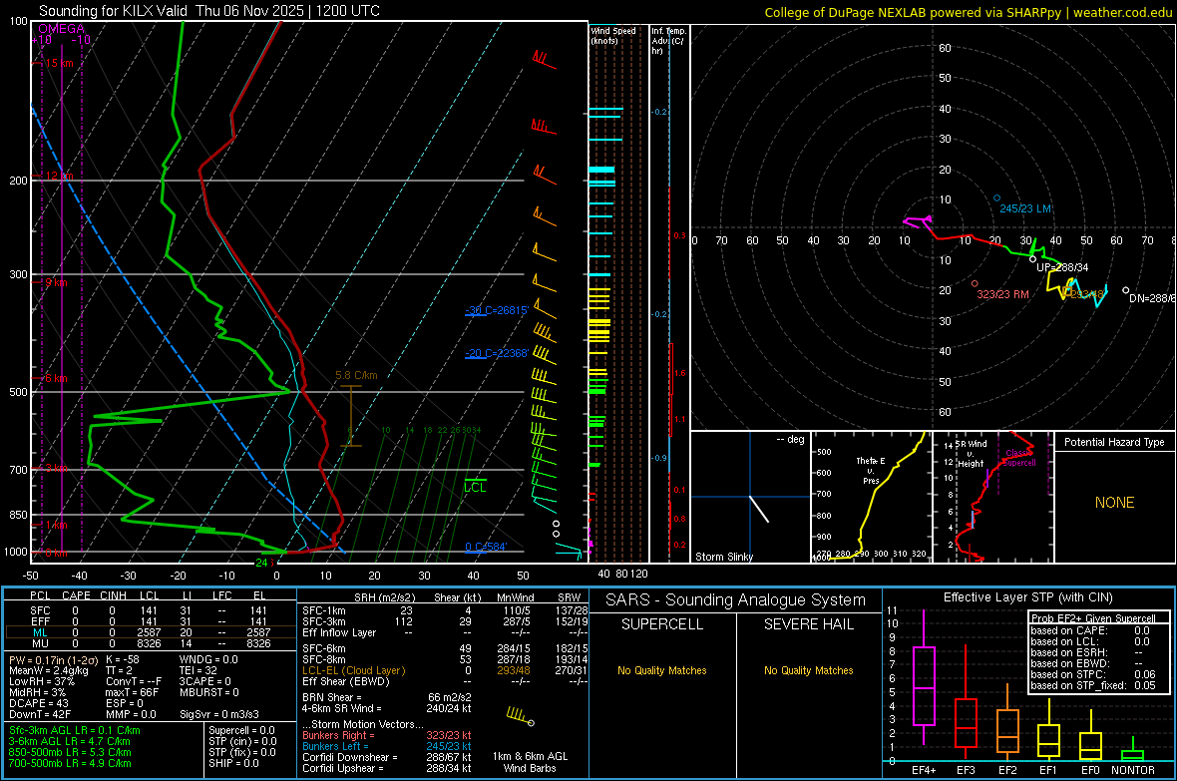The height and width of the screenshot is (781, 1177).
Task: Click the SFC-6km kinematics row
Action: (445, 648)
